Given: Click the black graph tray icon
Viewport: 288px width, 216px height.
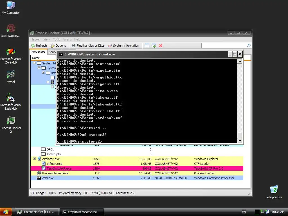Looking at the screenshot, I should click(x=257, y=212).
